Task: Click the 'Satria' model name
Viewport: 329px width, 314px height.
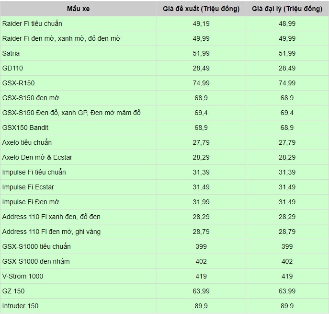Action: (x=11, y=53)
